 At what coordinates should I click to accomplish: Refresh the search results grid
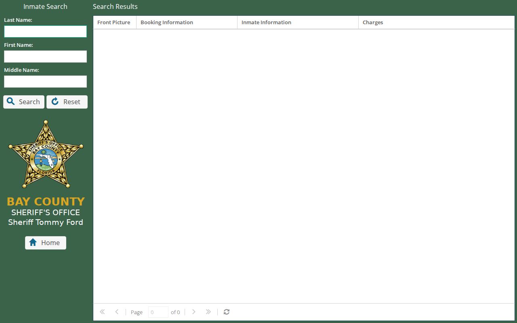[227, 312]
